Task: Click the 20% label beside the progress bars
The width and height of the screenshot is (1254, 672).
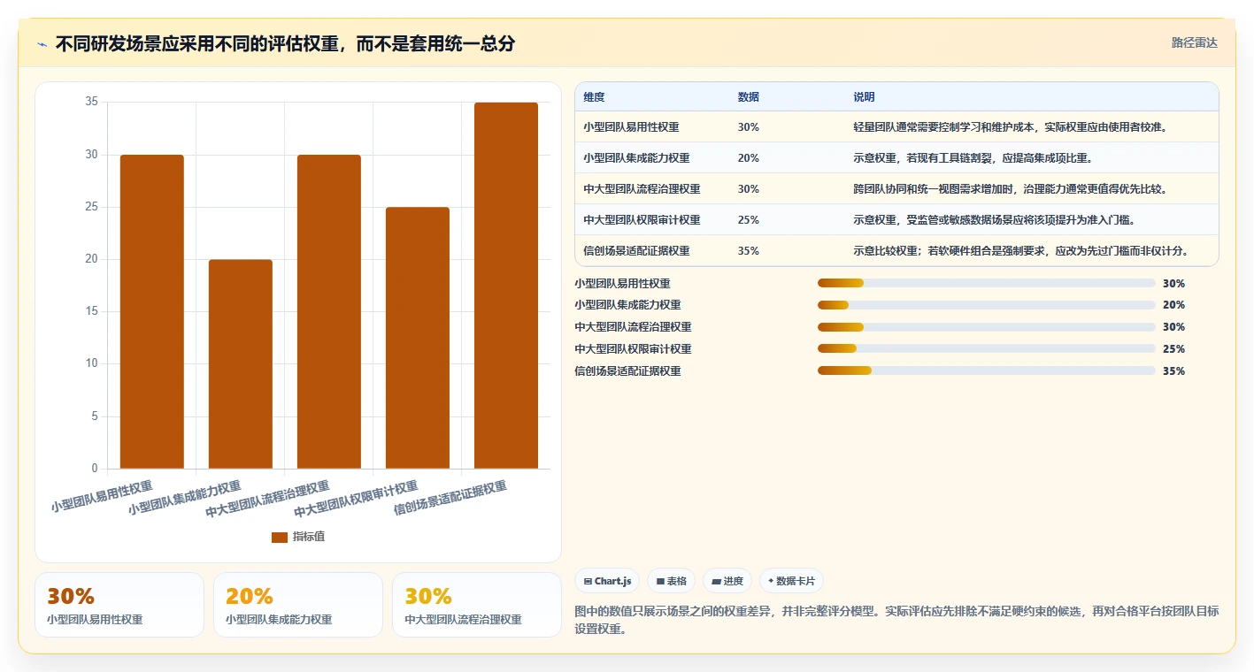Action: pos(1173,305)
